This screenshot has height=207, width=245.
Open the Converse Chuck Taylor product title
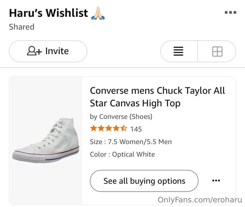tap(157, 97)
